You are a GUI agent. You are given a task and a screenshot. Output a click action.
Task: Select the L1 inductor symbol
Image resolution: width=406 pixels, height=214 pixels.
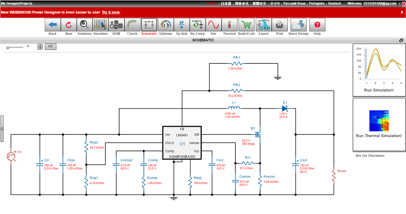click(234, 108)
